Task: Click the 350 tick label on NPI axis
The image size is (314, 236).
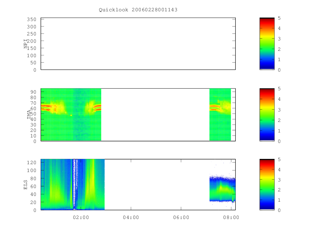Action: (x=32, y=19)
